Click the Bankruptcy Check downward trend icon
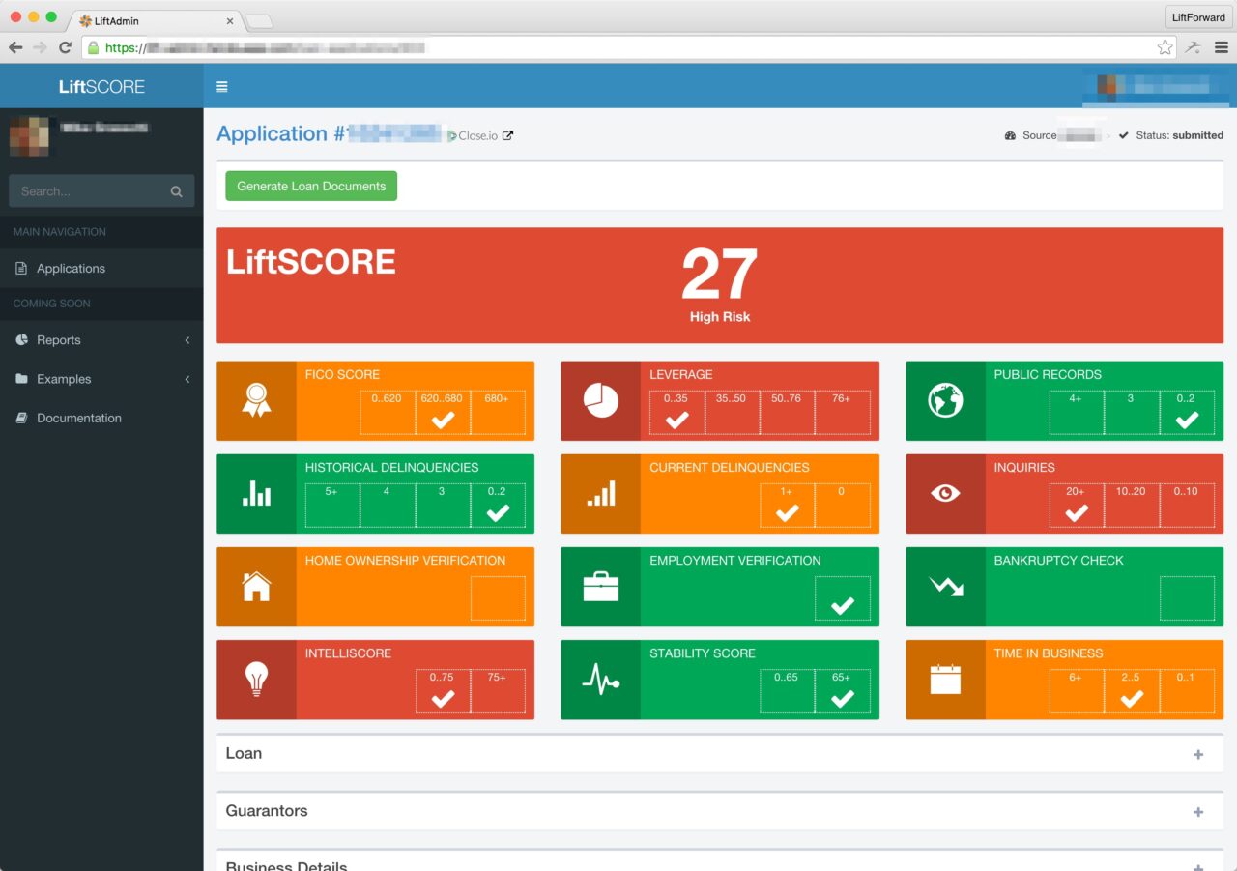This screenshot has height=871, width=1237. [945, 586]
